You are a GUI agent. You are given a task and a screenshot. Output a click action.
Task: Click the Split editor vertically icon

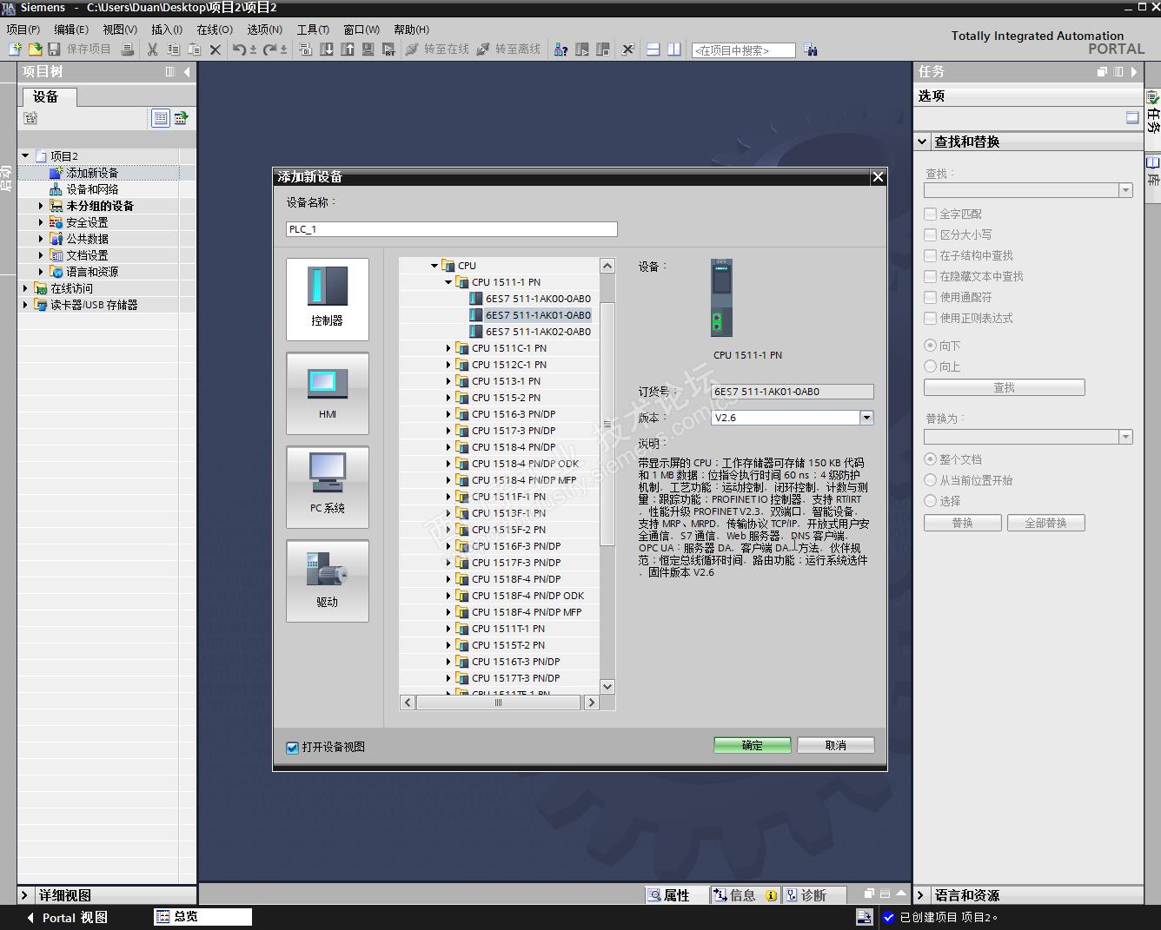point(673,49)
